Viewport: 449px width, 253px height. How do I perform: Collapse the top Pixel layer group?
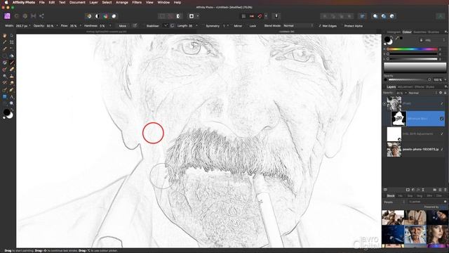tap(384, 104)
